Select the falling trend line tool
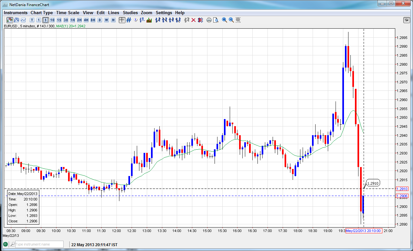Screen dimensions: 413x251 click(165, 20)
